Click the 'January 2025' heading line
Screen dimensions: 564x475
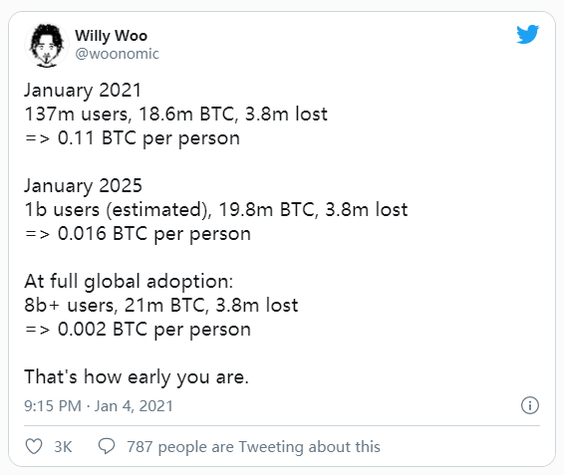click(83, 185)
